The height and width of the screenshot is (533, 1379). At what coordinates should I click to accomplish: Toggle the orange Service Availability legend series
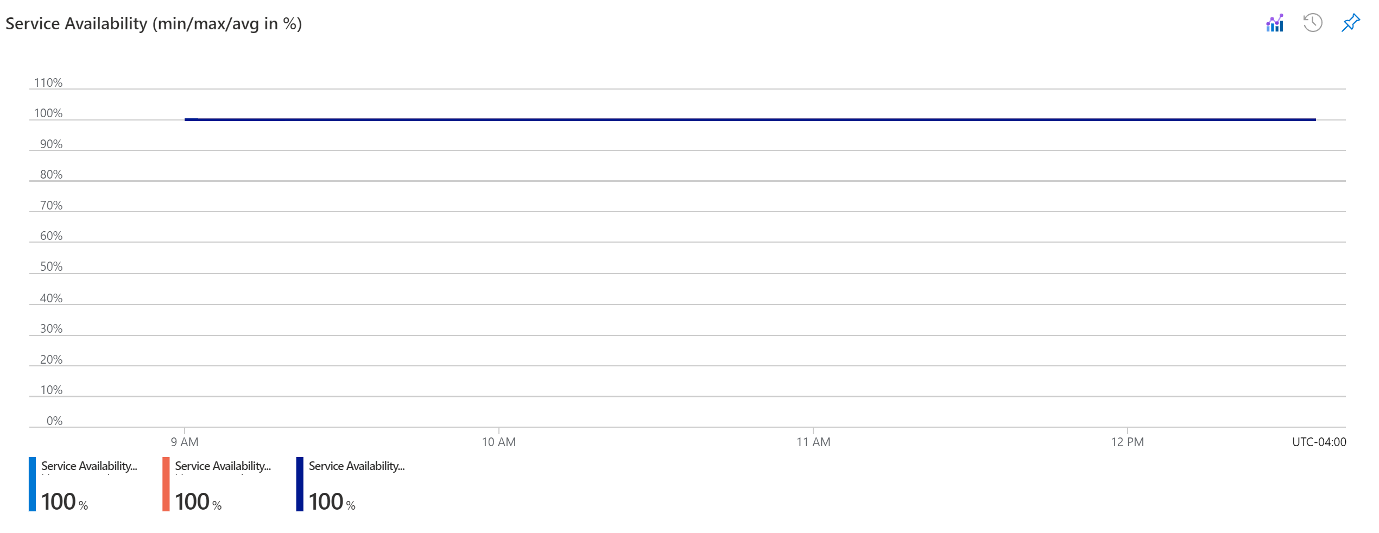pyautogui.click(x=223, y=466)
